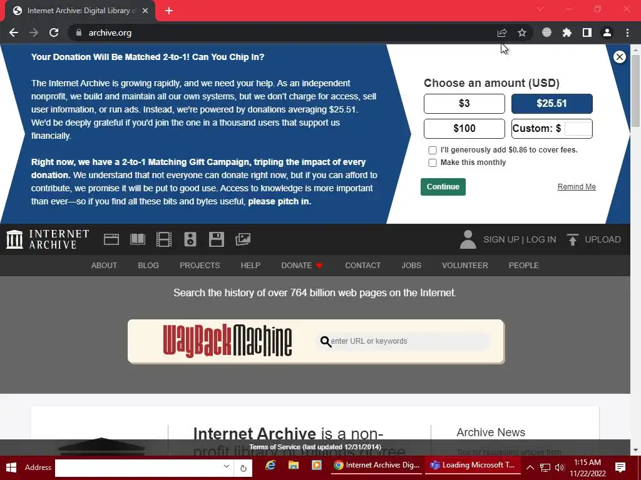
Task: Click the Internet Archive logo
Action: [x=48, y=239]
